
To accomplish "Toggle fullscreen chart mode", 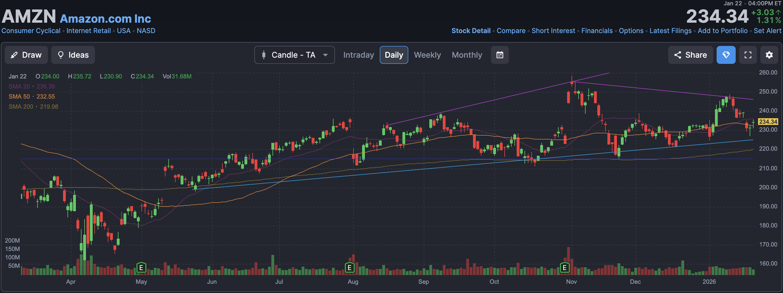I will 748,55.
